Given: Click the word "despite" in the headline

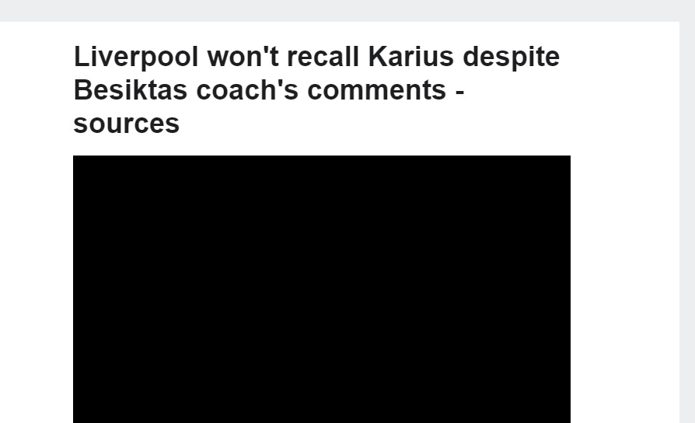Looking at the screenshot, I should click(511, 58).
